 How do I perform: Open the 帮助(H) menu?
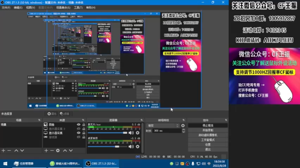coord(91,7)
